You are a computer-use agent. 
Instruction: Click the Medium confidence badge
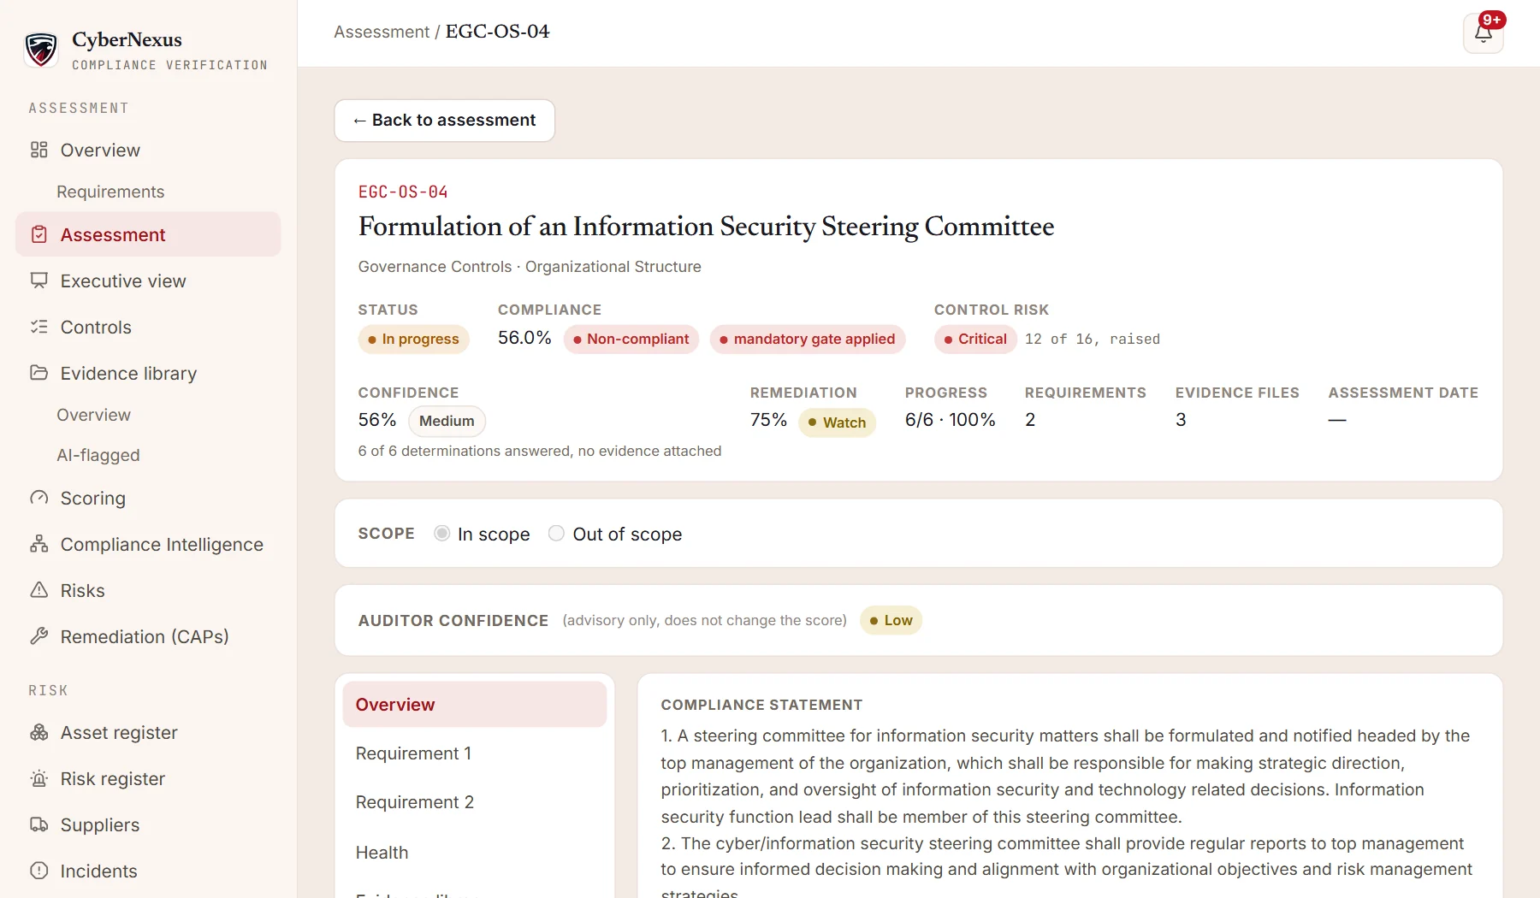tap(447, 421)
